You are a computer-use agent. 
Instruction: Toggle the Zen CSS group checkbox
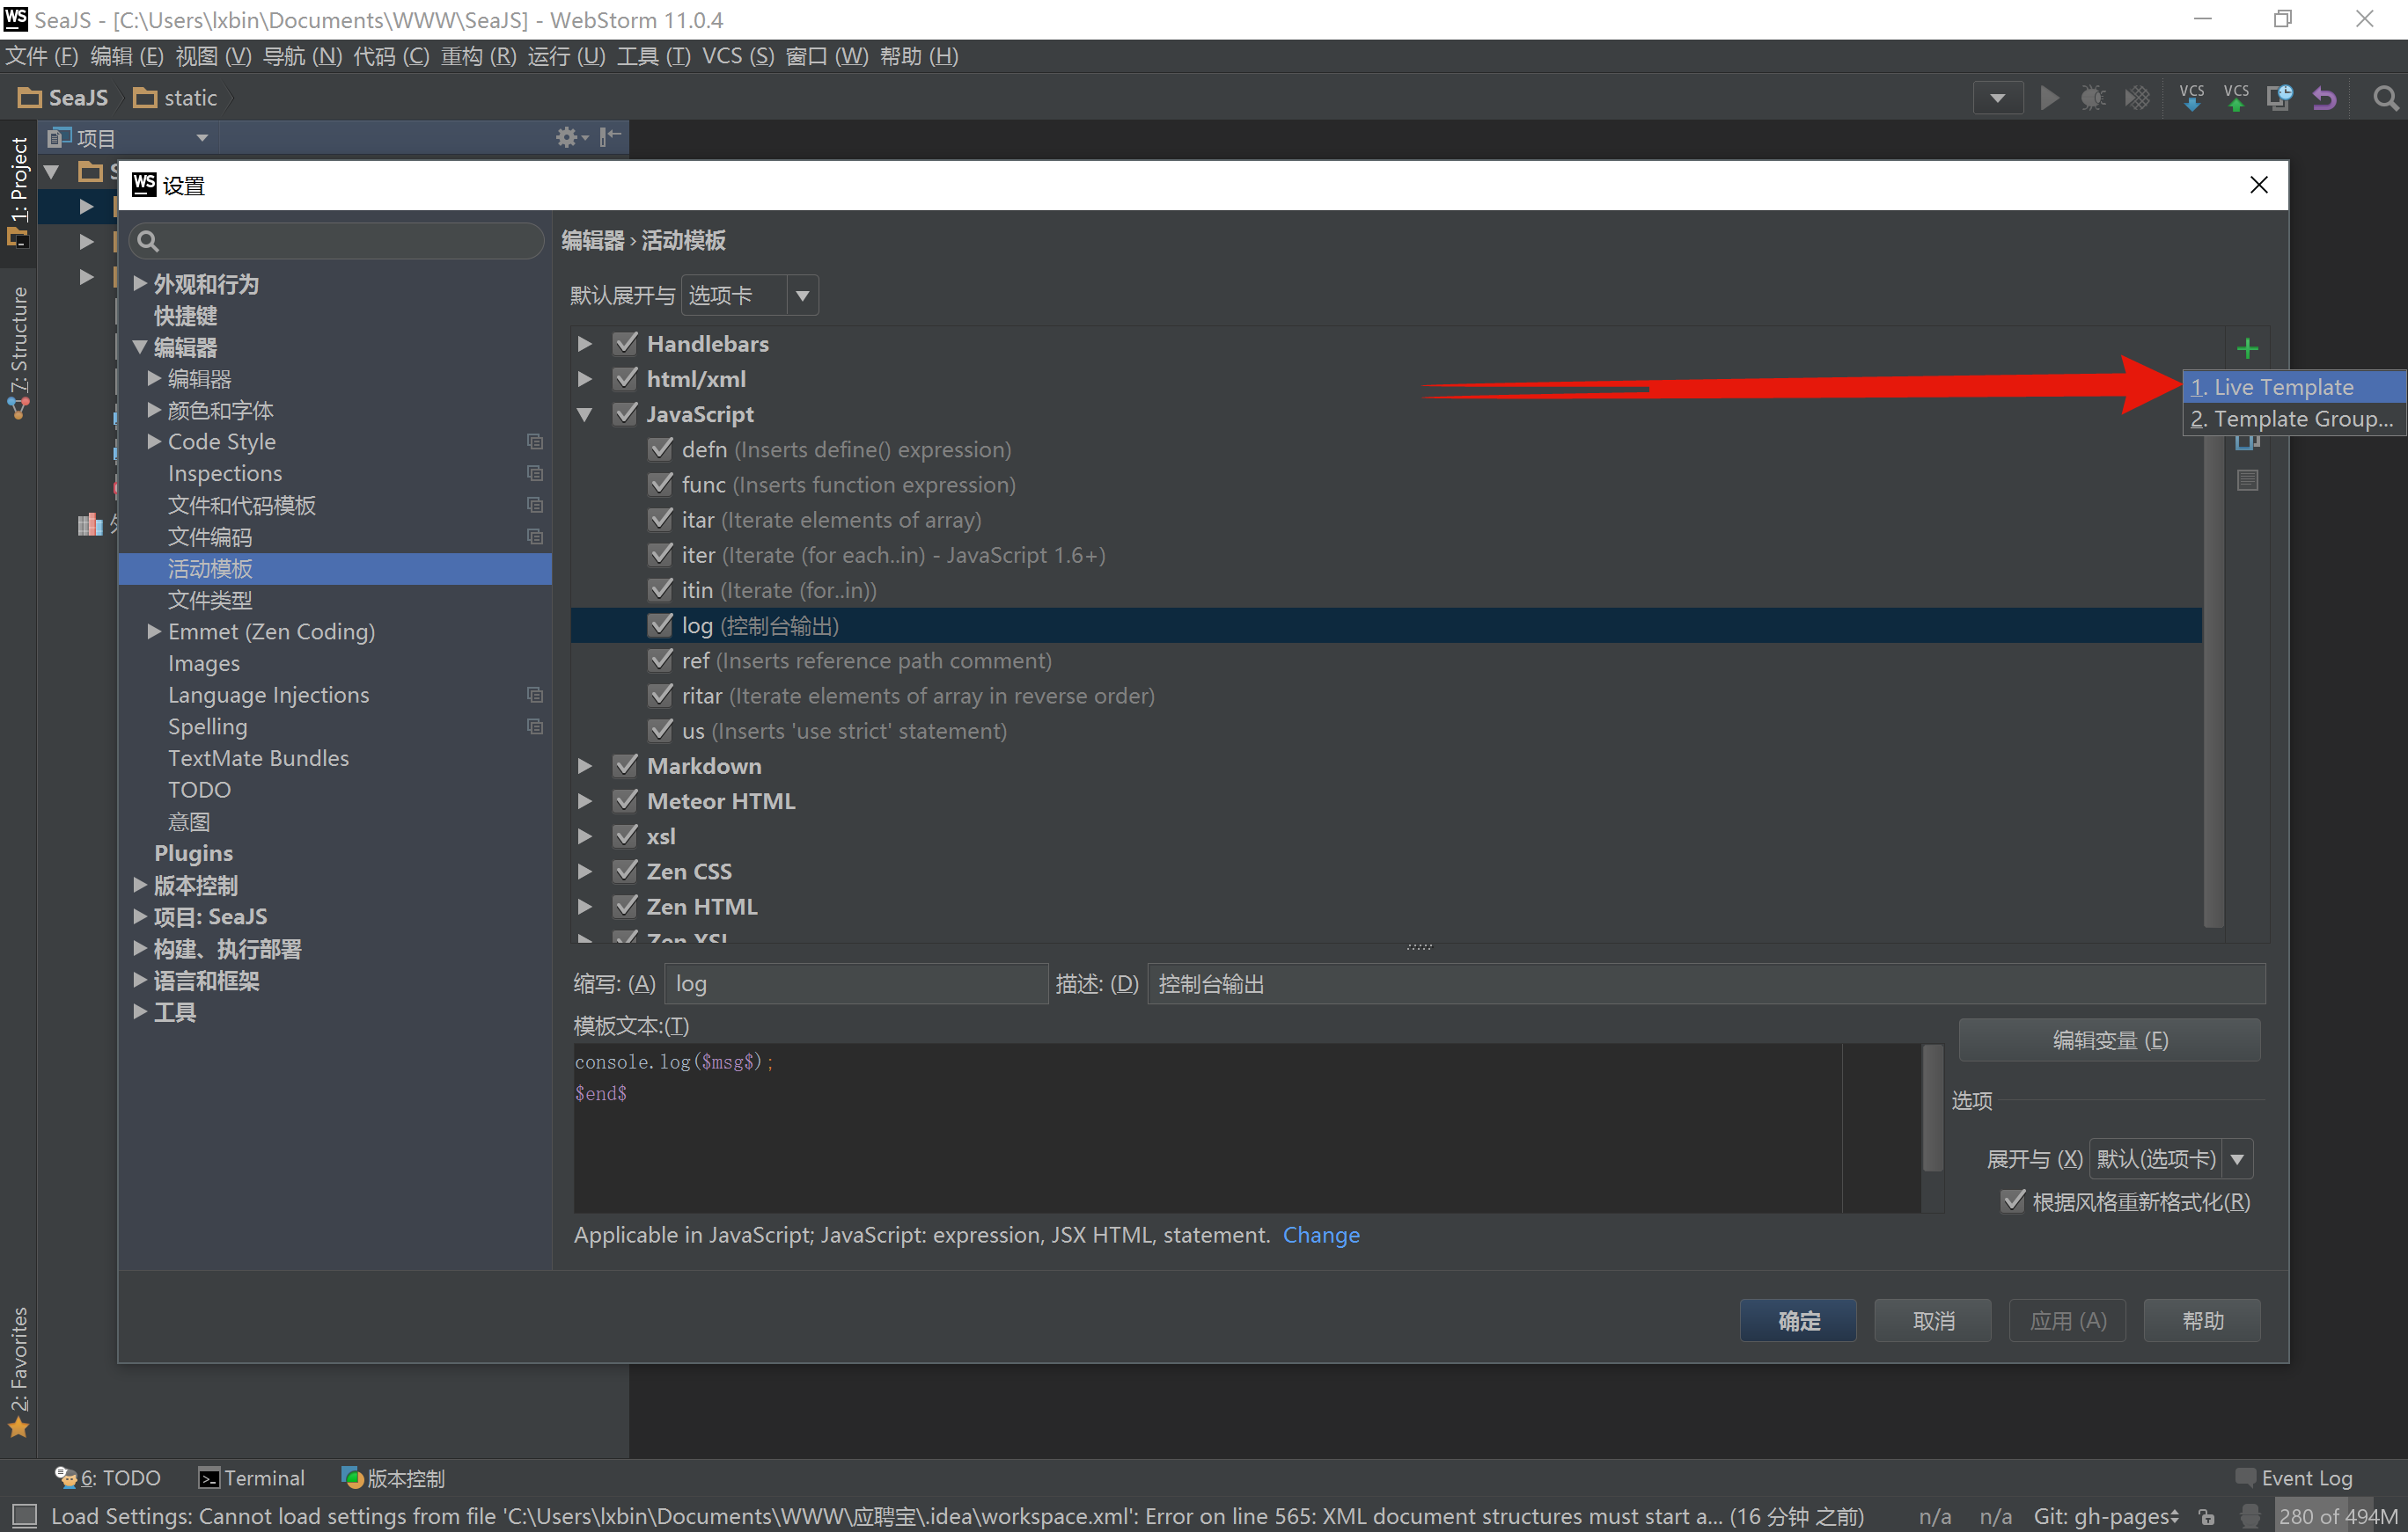click(x=625, y=872)
